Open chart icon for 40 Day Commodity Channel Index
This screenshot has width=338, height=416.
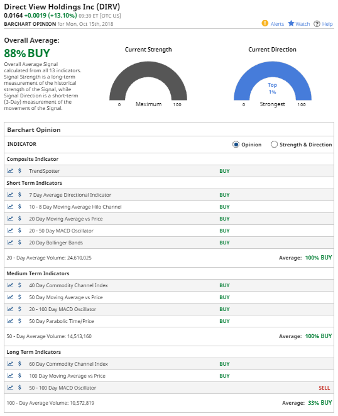coord(10,285)
